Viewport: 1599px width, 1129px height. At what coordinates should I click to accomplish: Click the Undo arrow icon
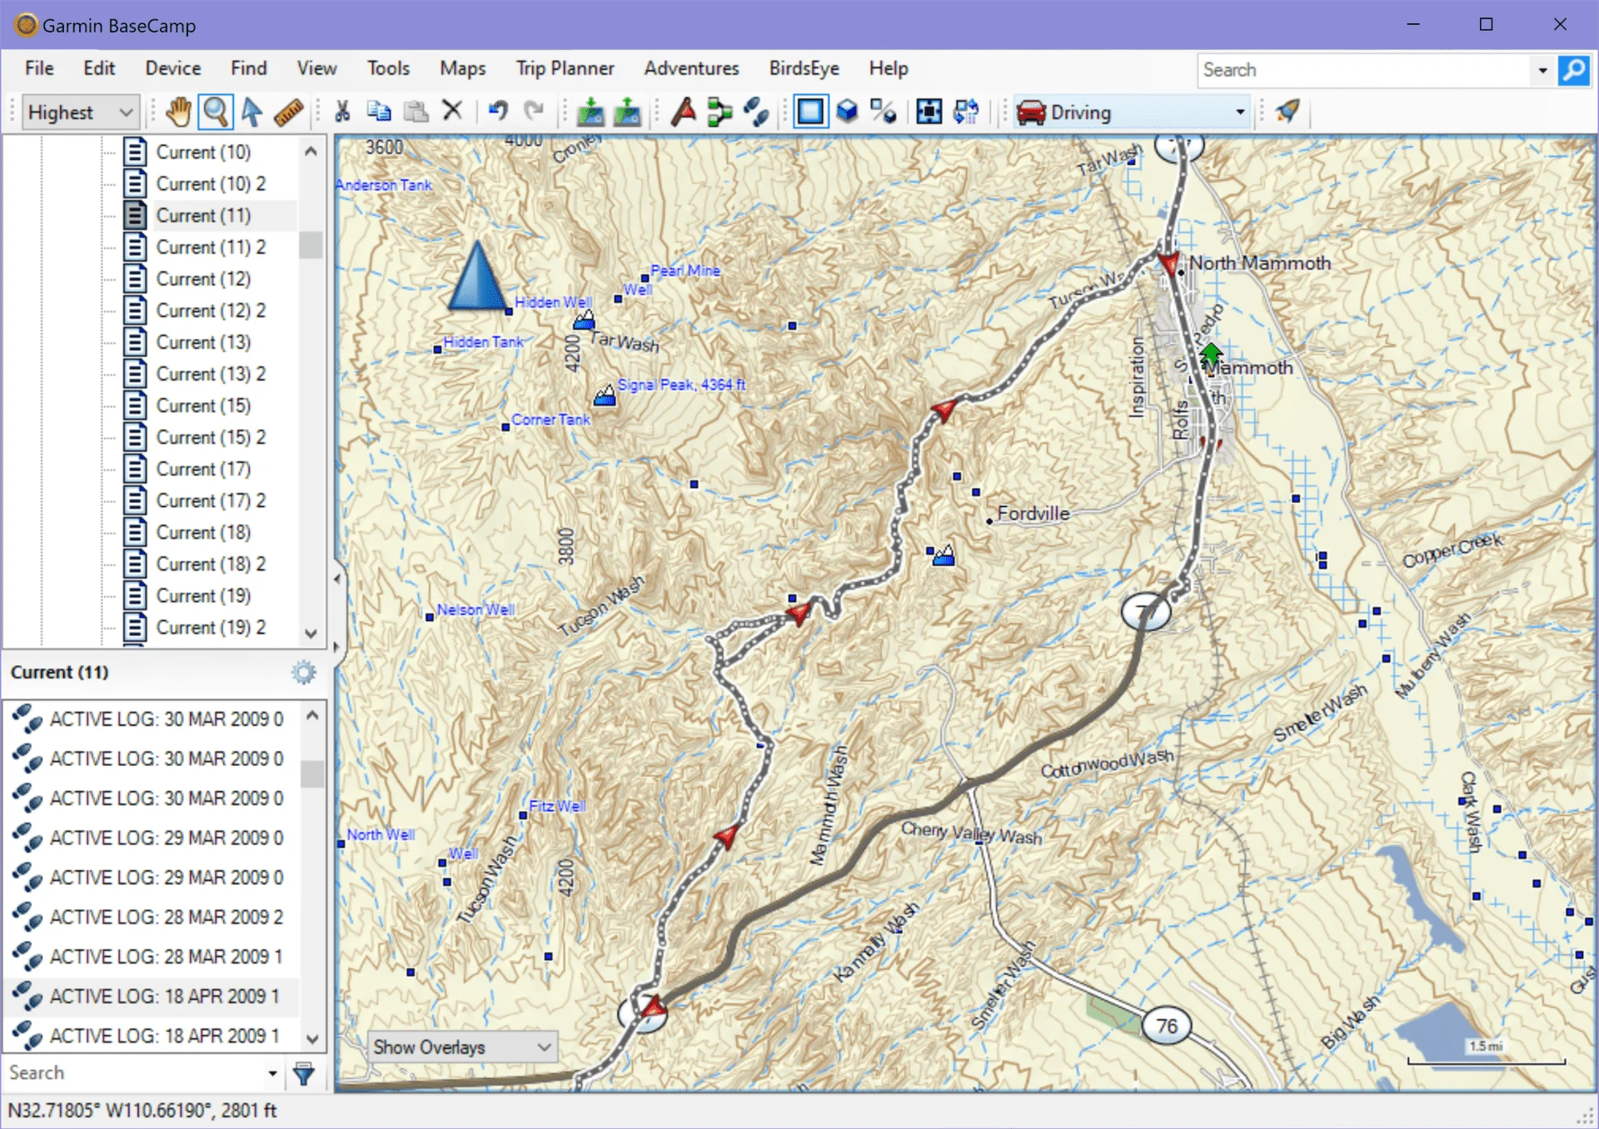tap(498, 111)
